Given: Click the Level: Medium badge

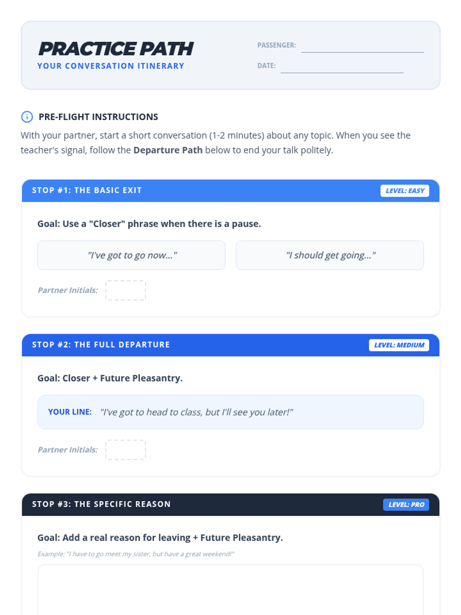Looking at the screenshot, I should click(399, 345).
